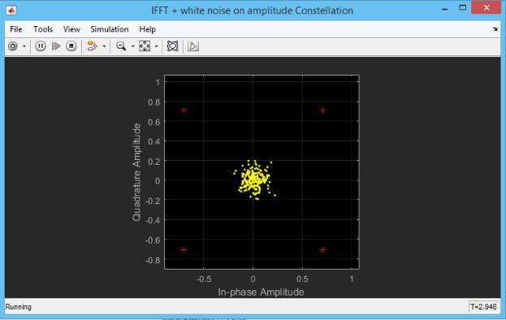The width and height of the screenshot is (506, 320).
Task: Toggle the reference constellation icon
Action: pyautogui.click(x=172, y=46)
